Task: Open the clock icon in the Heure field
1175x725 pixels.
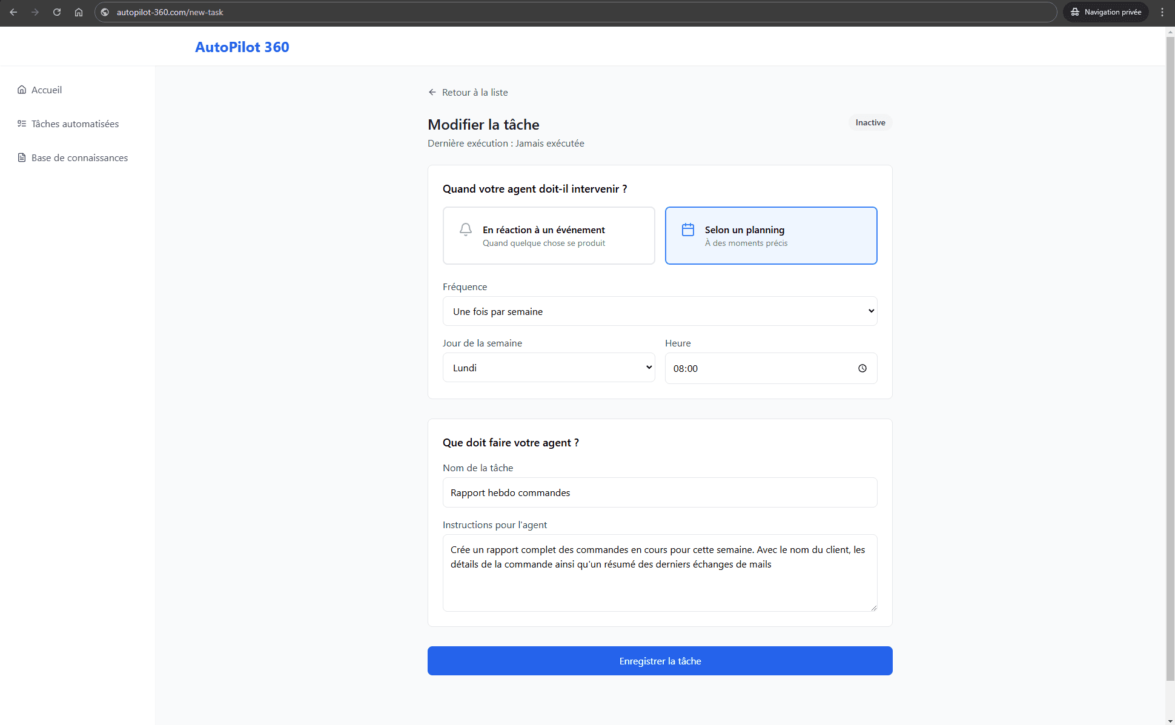Action: pos(862,368)
